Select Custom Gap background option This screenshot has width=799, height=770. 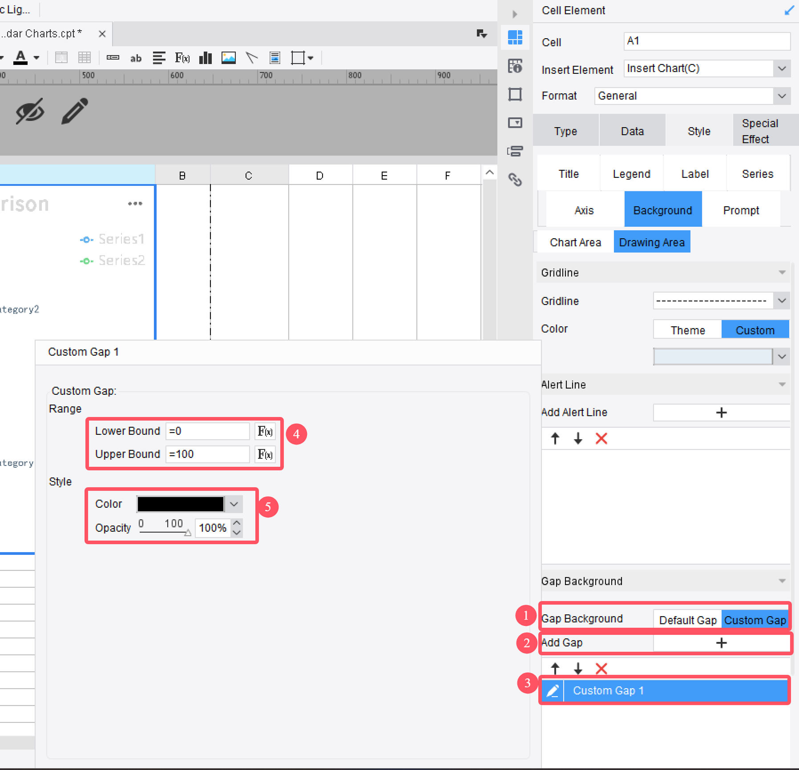click(x=755, y=620)
